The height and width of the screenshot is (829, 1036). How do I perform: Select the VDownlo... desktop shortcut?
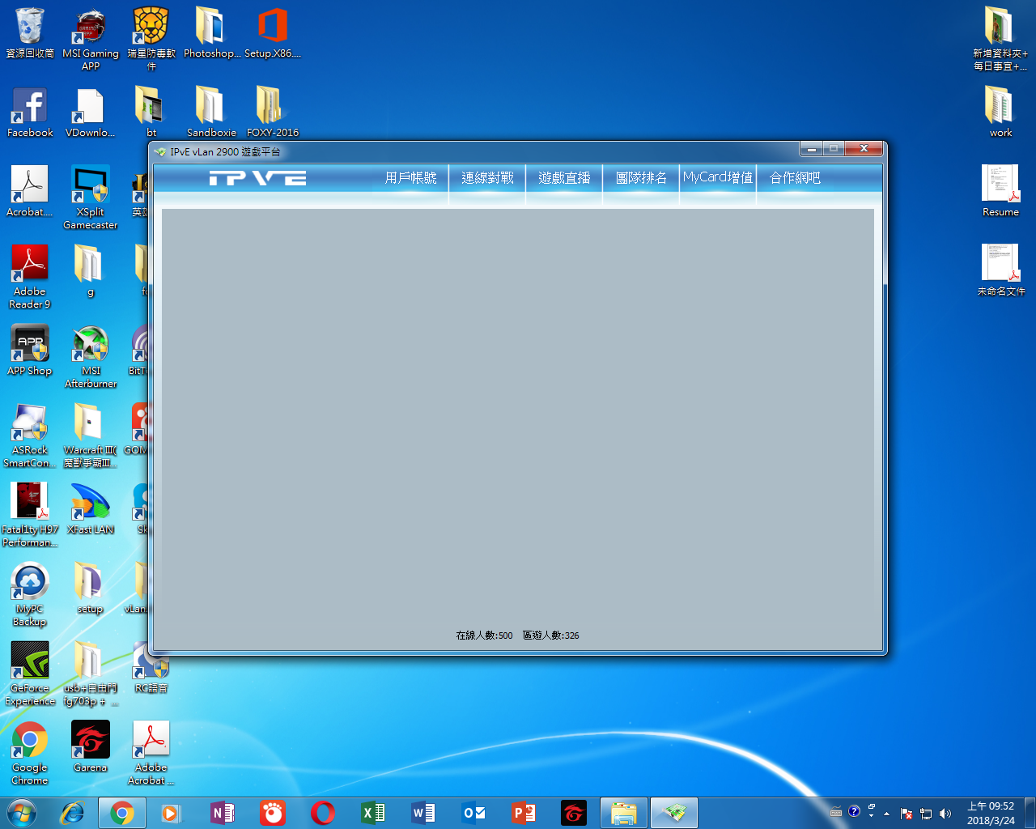tap(91, 113)
